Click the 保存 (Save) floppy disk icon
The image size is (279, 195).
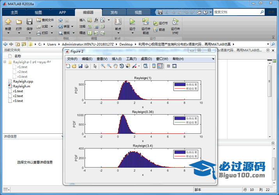pos(29,21)
